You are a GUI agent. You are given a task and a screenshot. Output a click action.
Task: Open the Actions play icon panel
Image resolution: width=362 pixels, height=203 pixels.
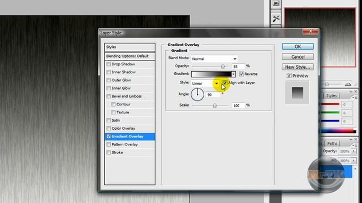pos(276,3)
